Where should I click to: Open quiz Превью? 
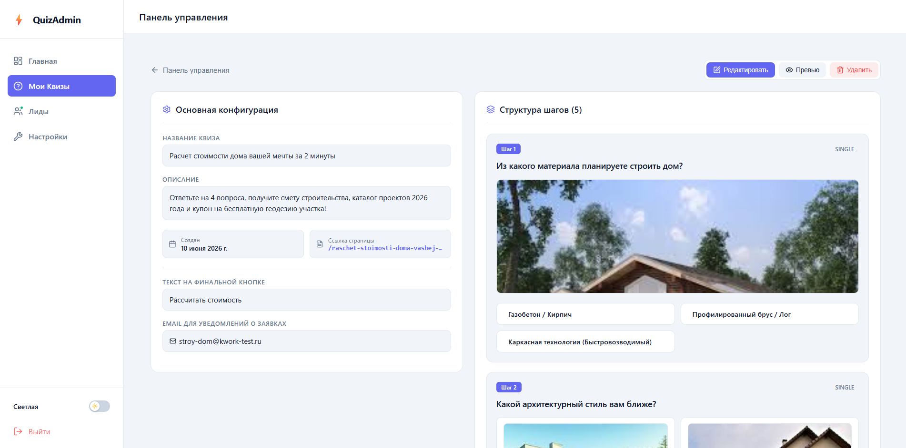[803, 70]
